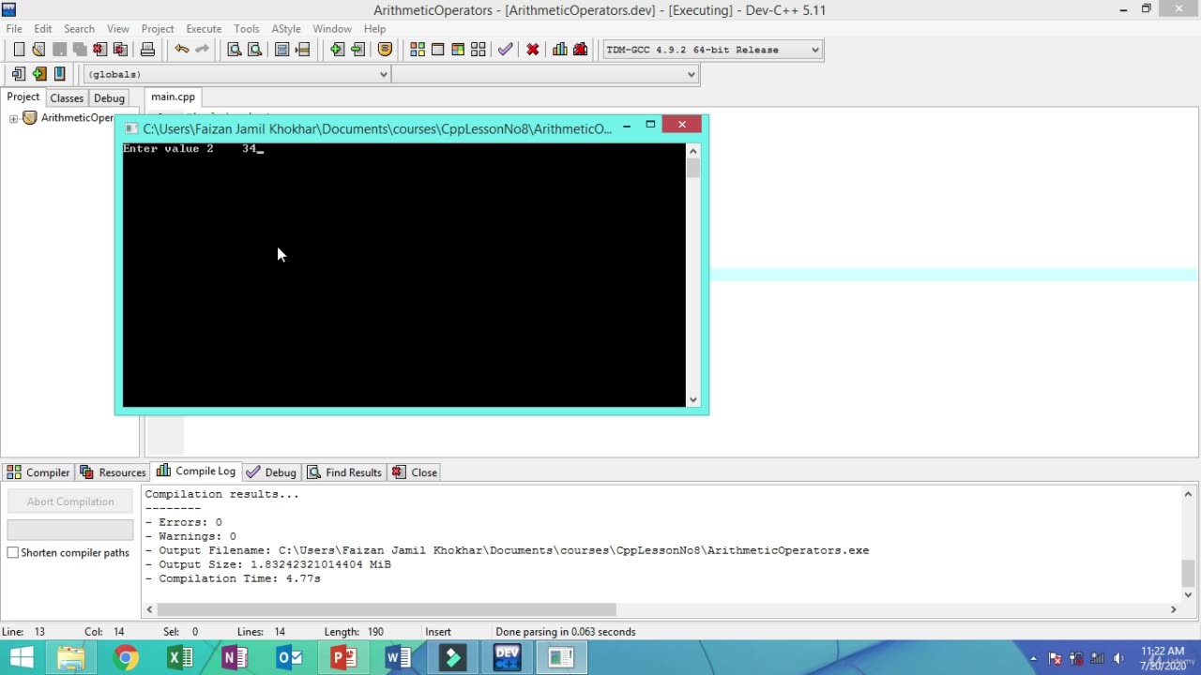Click the Run window icon
Viewport: 1201px width, 675px height.
coord(437,50)
